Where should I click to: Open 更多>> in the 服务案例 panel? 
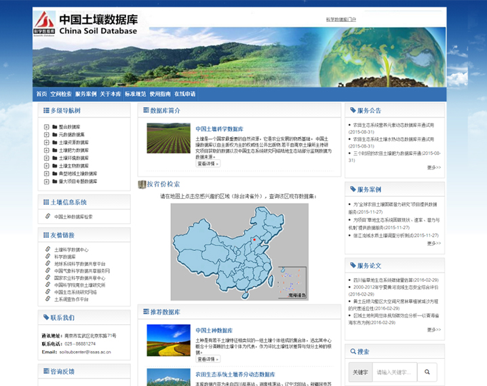434,243
